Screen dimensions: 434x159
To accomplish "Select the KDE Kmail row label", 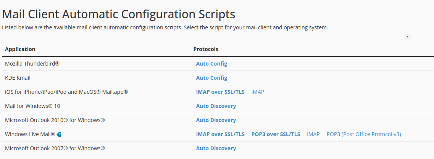I will (x=18, y=78).
